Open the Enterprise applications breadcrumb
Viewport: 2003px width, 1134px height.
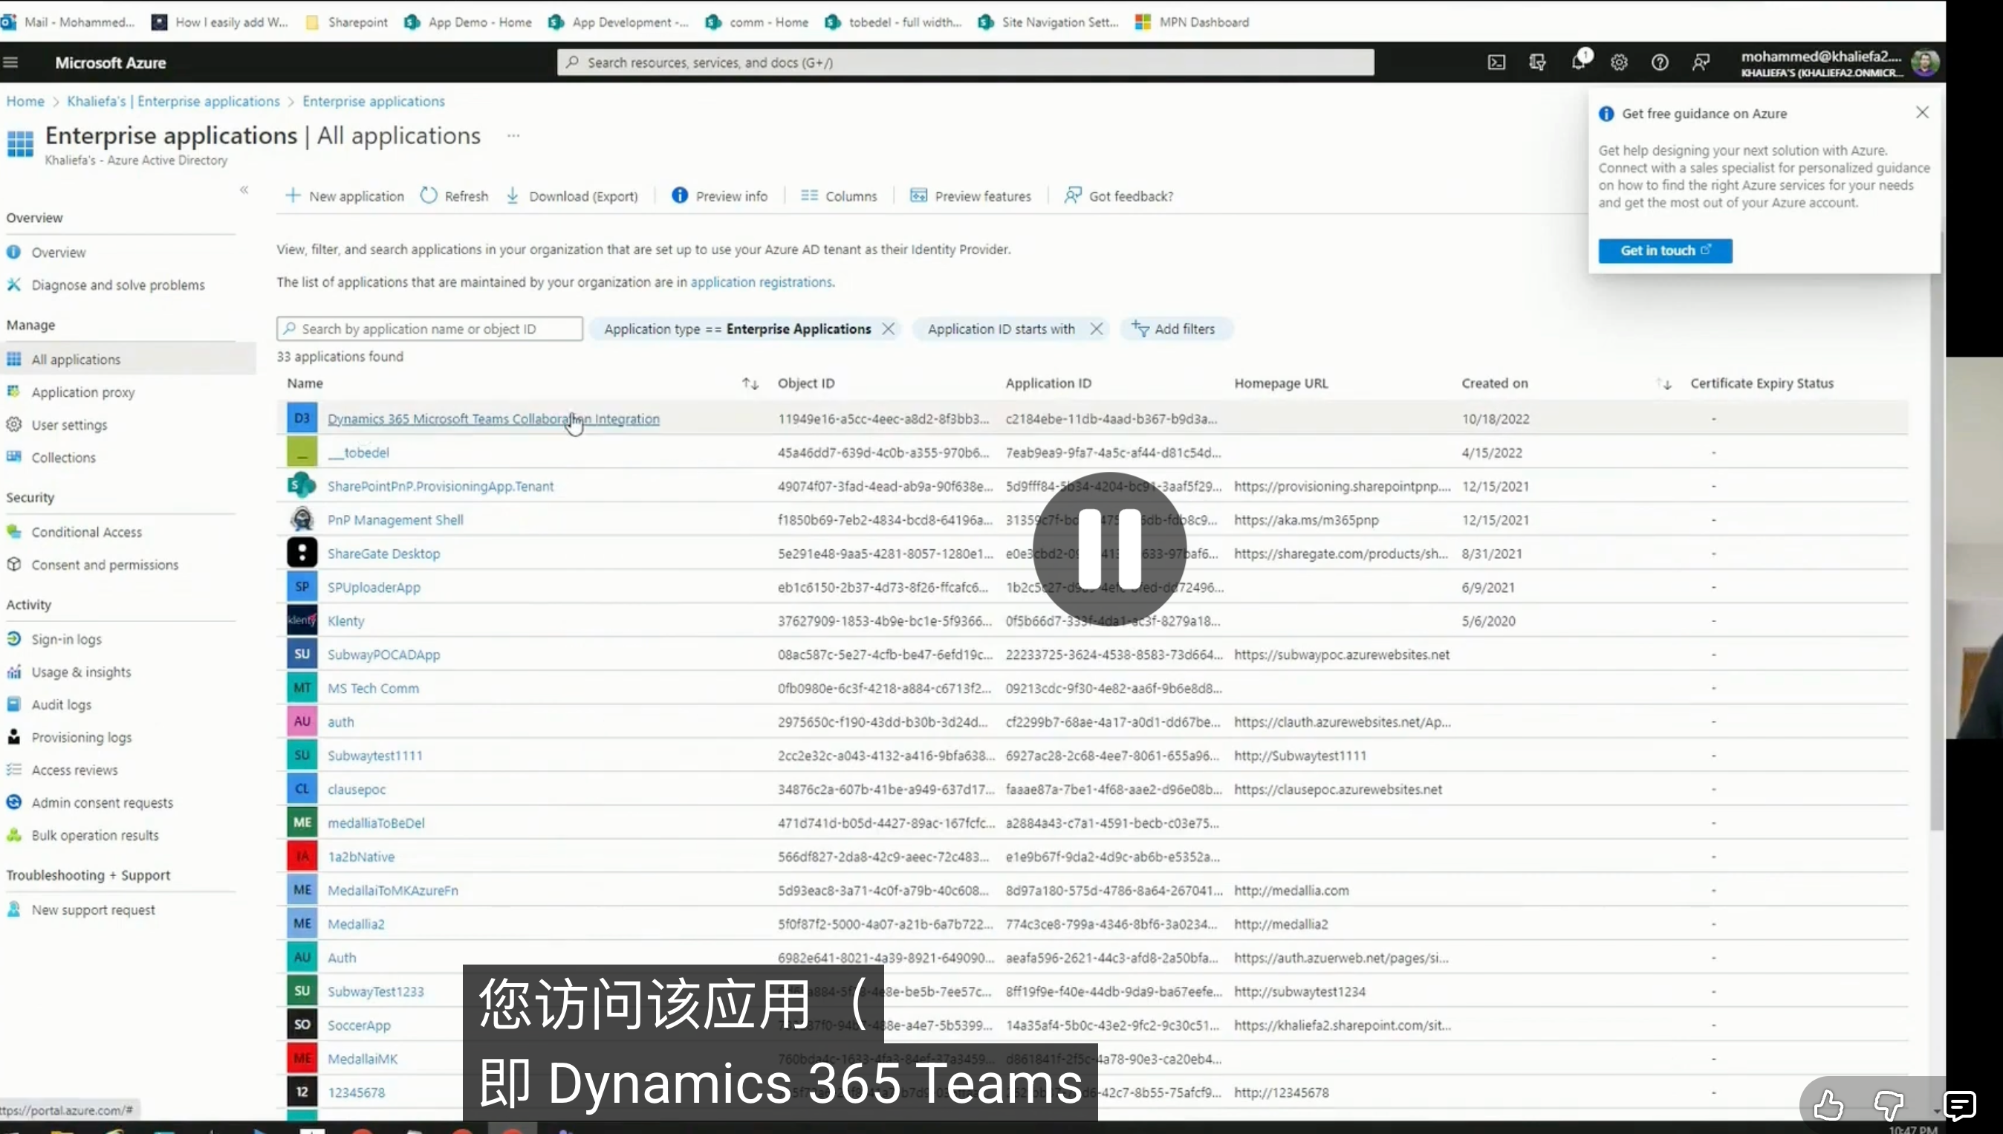tap(374, 101)
